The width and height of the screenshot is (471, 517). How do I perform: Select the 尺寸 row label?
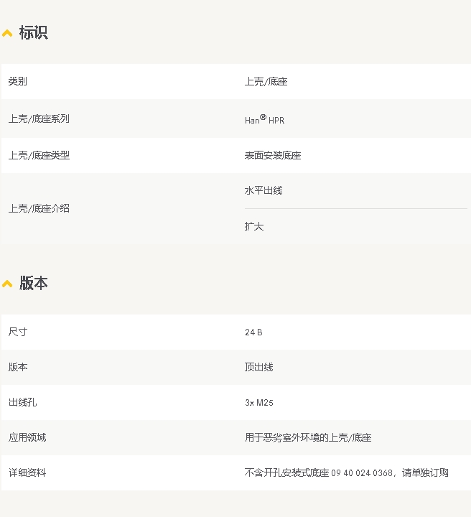coord(18,332)
